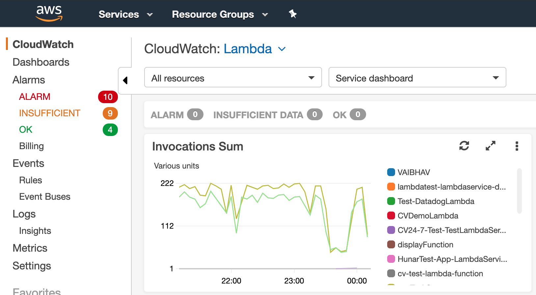Image resolution: width=536 pixels, height=295 pixels.
Task: Open Alarms in the sidebar
Action: (29, 80)
